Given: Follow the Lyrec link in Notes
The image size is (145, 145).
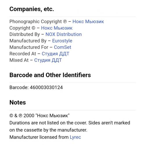Looking at the screenshot, I should (75, 137).
